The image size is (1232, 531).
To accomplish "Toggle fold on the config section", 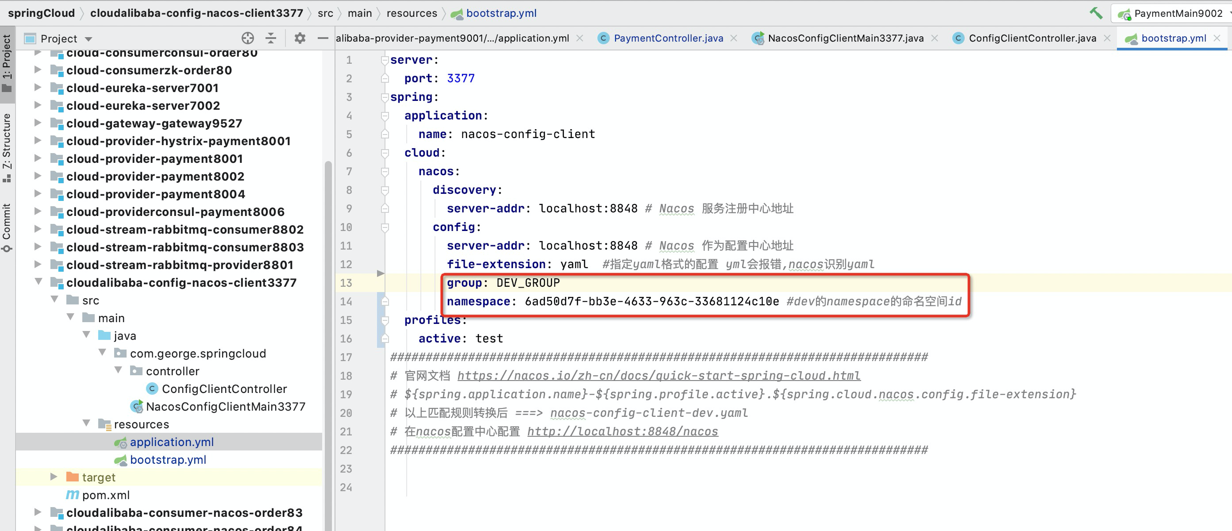I will pyautogui.click(x=385, y=227).
